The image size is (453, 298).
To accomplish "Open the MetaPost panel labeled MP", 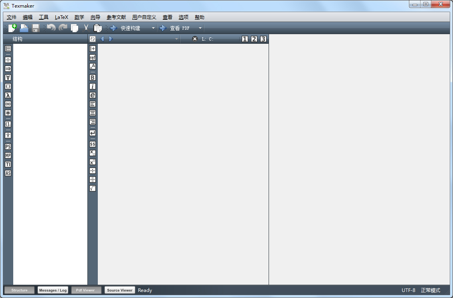I will tap(7, 155).
